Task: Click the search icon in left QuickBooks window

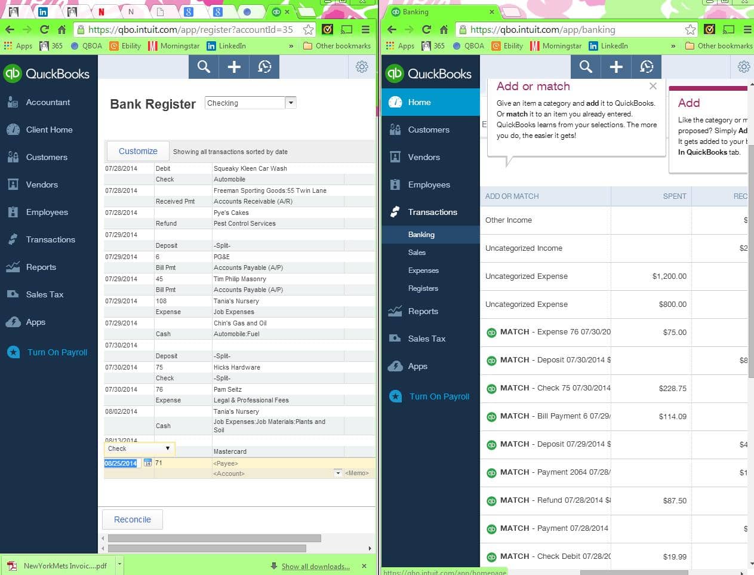Action: click(204, 67)
